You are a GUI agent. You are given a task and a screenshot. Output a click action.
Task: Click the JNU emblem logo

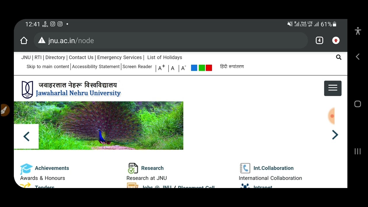28,89
